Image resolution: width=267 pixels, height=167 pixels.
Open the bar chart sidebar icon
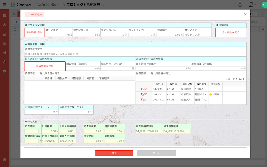click(5, 34)
